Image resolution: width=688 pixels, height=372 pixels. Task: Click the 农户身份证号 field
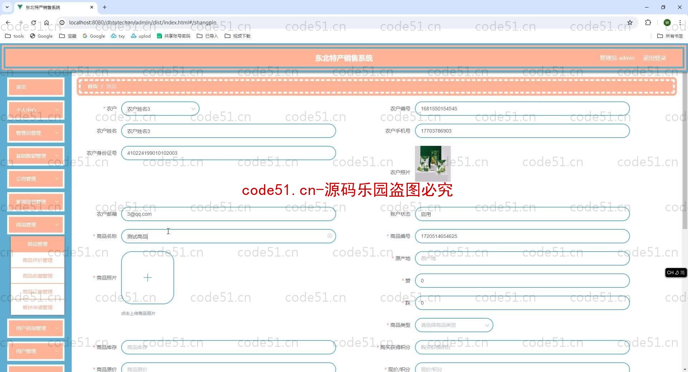pos(228,153)
